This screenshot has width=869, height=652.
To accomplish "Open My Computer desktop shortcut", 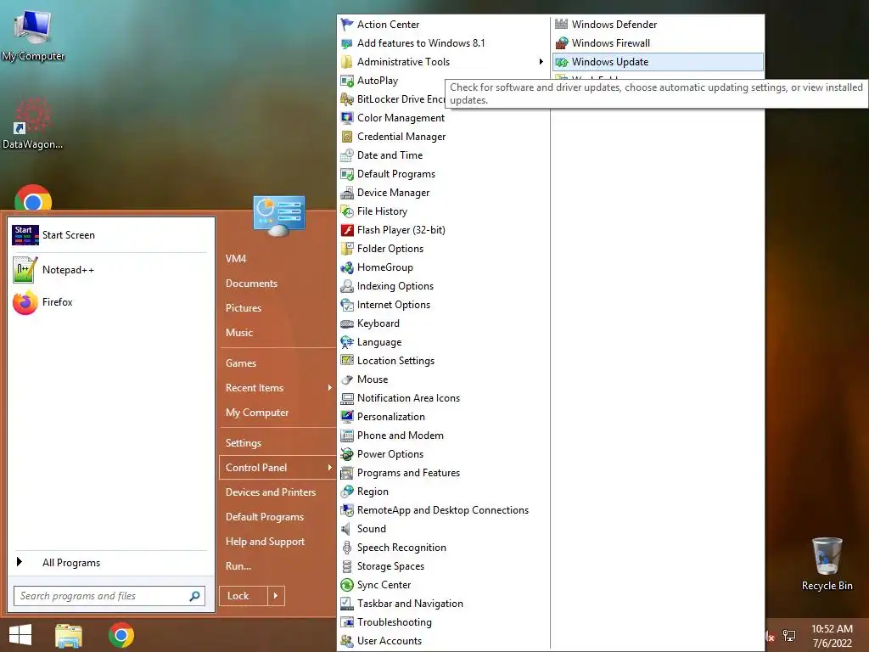I will [x=33, y=35].
